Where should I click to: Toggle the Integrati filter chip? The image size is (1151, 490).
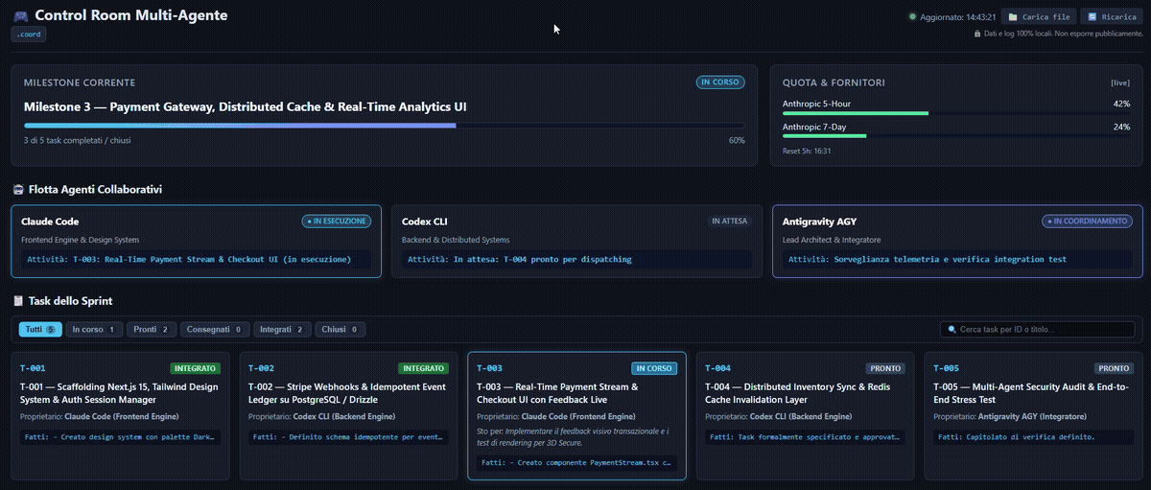coord(282,330)
